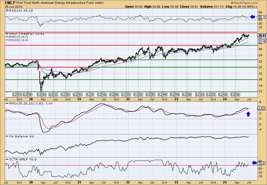This screenshot has height=185, width=267.
Task: Click the RSI(14) 65.18 indicator label
Action: pyautogui.click(x=19, y=10)
